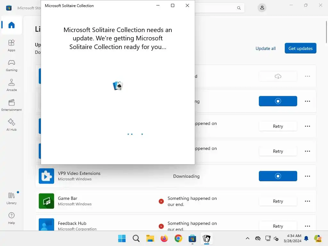This screenshot has height=246, width=328.
Task: Open Entertainment section in sidebar
Action: pyautogui.click(x=12, y=105)
